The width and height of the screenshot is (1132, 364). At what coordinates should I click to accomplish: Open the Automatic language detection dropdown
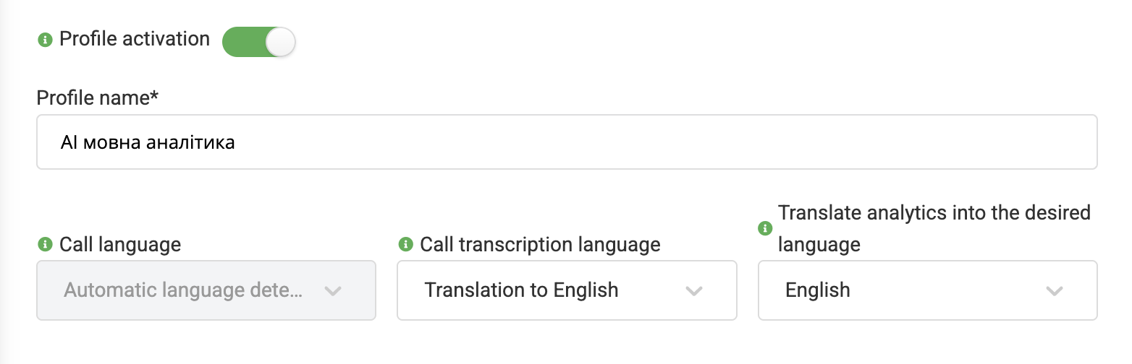(x=206, y=290)
